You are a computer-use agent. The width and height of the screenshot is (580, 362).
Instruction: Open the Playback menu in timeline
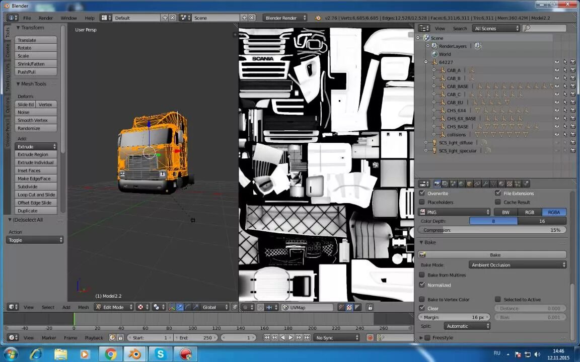click(94, 338)
